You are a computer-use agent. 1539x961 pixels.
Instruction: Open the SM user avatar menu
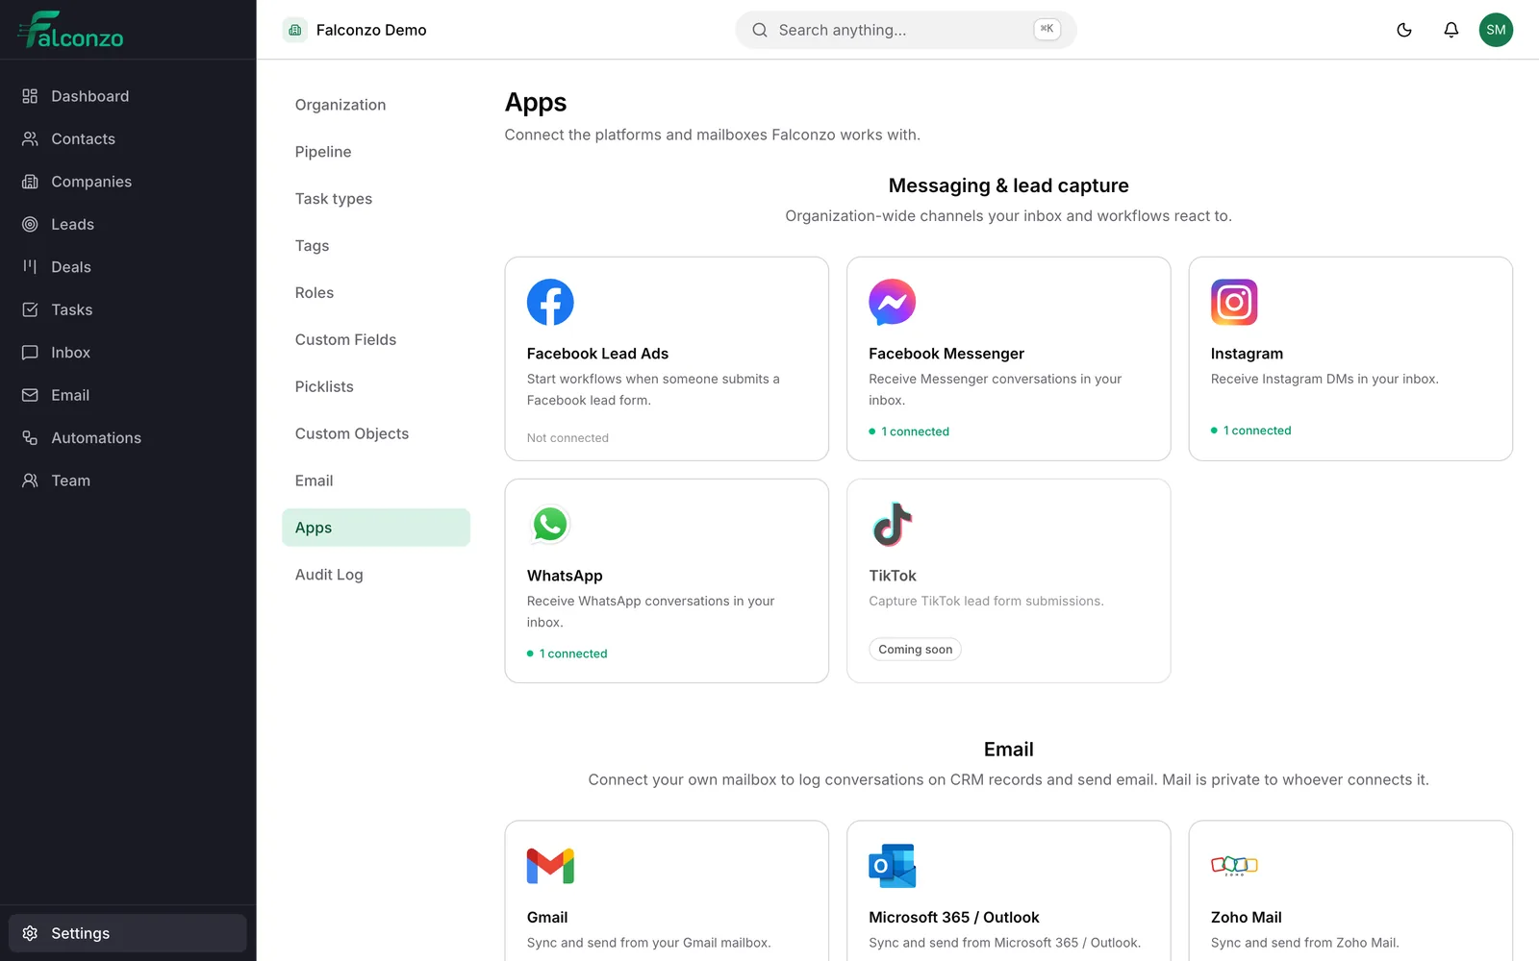[1496, 30]
